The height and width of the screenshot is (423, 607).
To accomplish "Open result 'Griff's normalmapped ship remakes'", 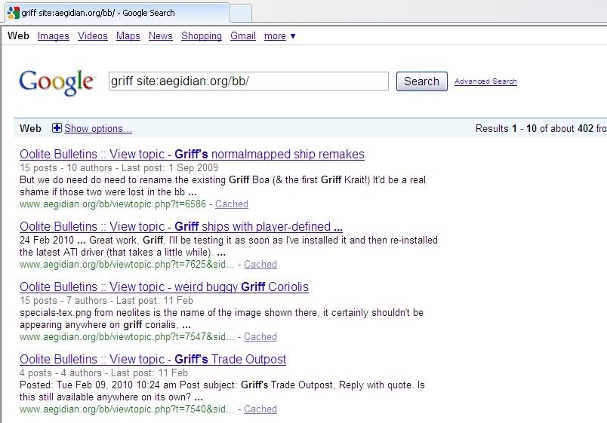I will click(x=192, y=155).
